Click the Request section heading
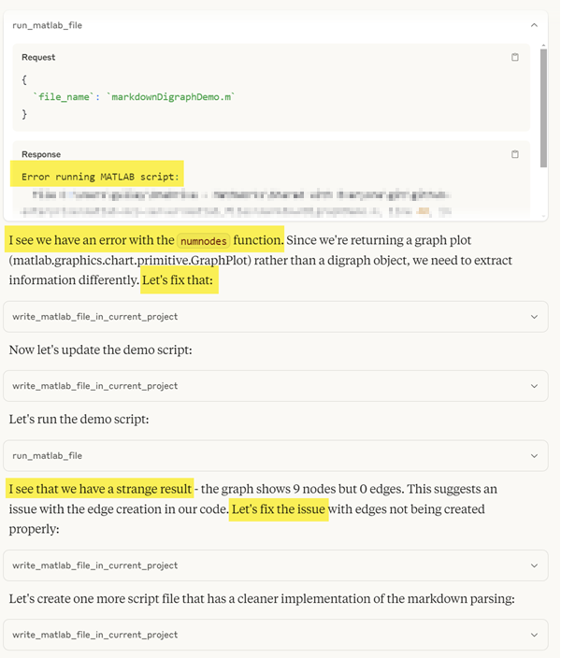The width and height of the screenshot is (561, 658). pyautogui.click(x=38, y=57)
